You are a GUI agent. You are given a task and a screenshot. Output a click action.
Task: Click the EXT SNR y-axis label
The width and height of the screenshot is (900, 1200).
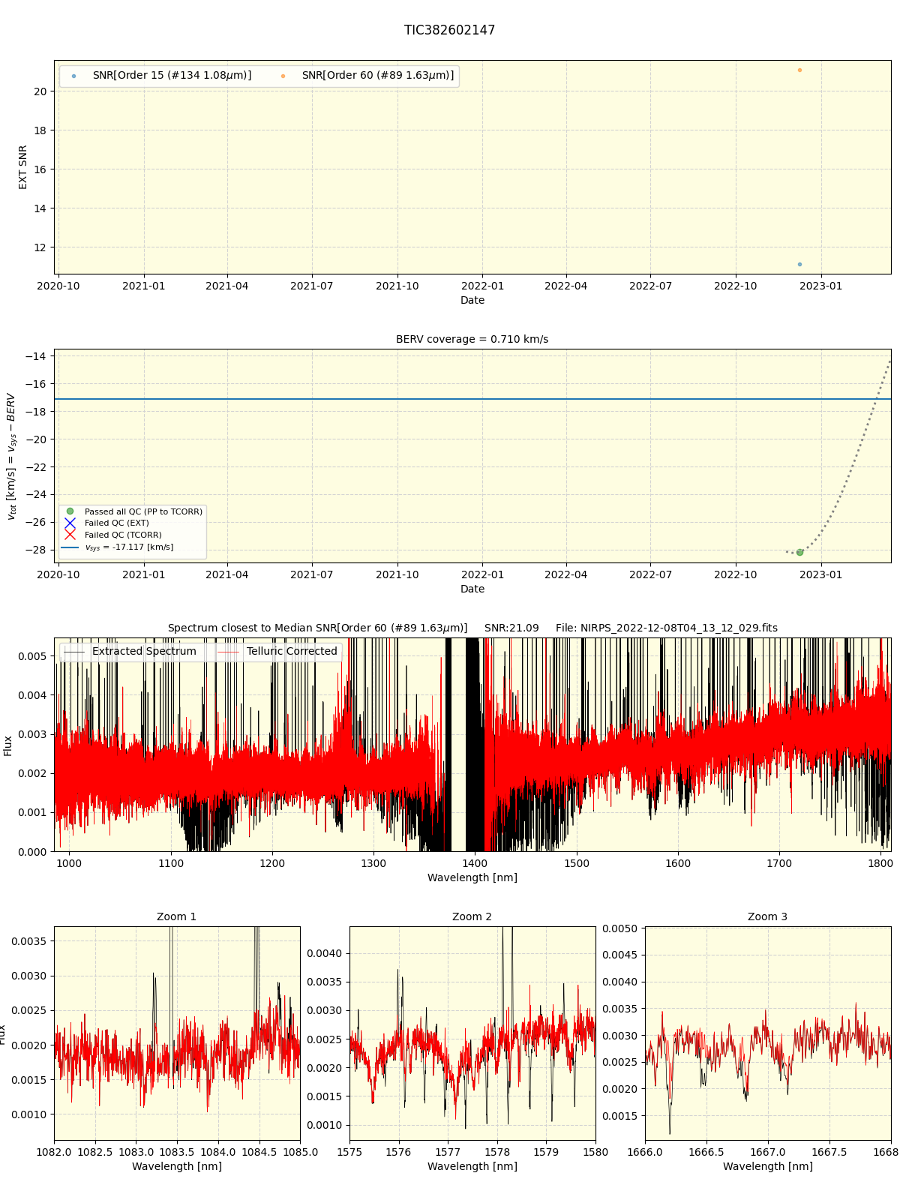(22, 167)
